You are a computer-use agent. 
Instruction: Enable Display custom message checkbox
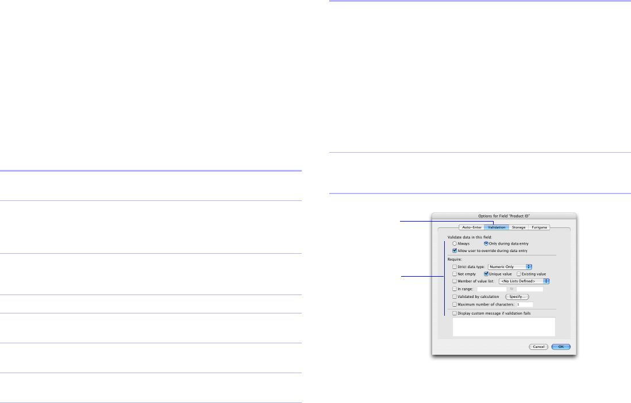tap(455, 313)
